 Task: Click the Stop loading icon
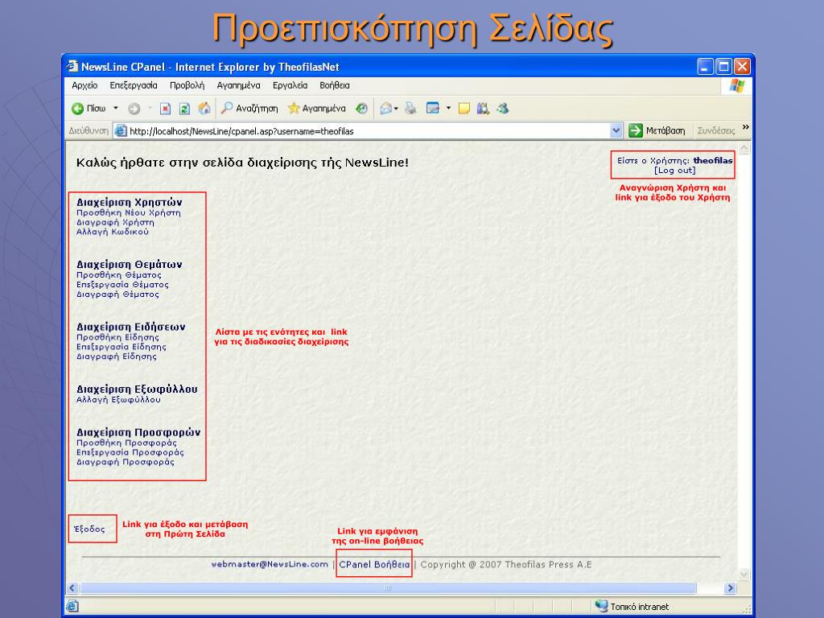(x=165, y=109)
